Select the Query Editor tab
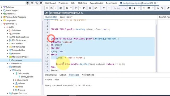 [x=51, y=17]
